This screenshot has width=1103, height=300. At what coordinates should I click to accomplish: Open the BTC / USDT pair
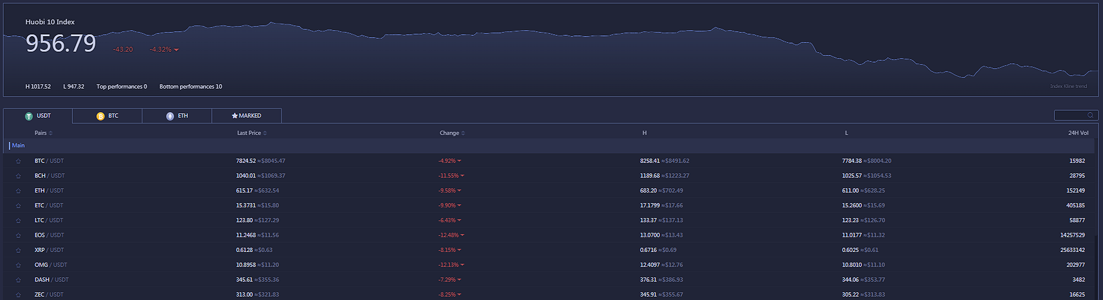[49, 161]
